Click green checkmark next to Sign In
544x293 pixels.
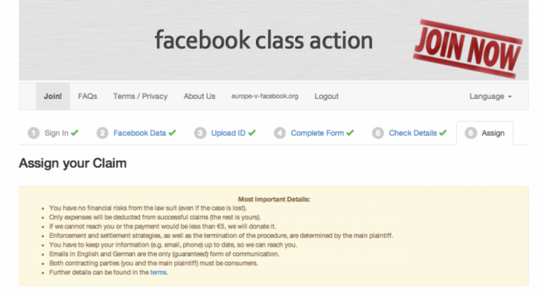74,133
